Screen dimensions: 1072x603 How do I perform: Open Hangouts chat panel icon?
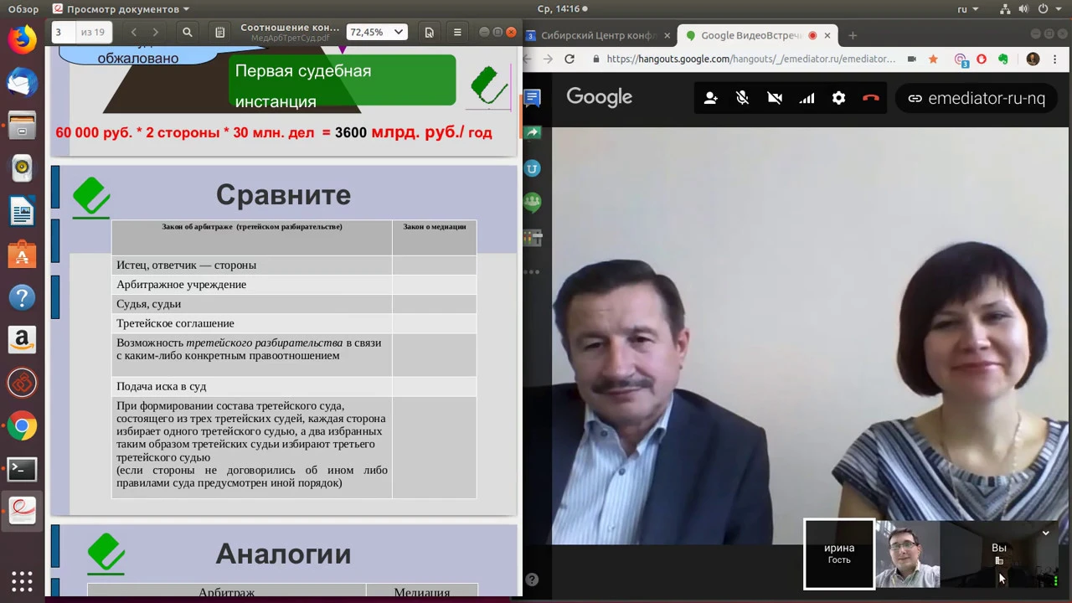click(x=533, y=98)
